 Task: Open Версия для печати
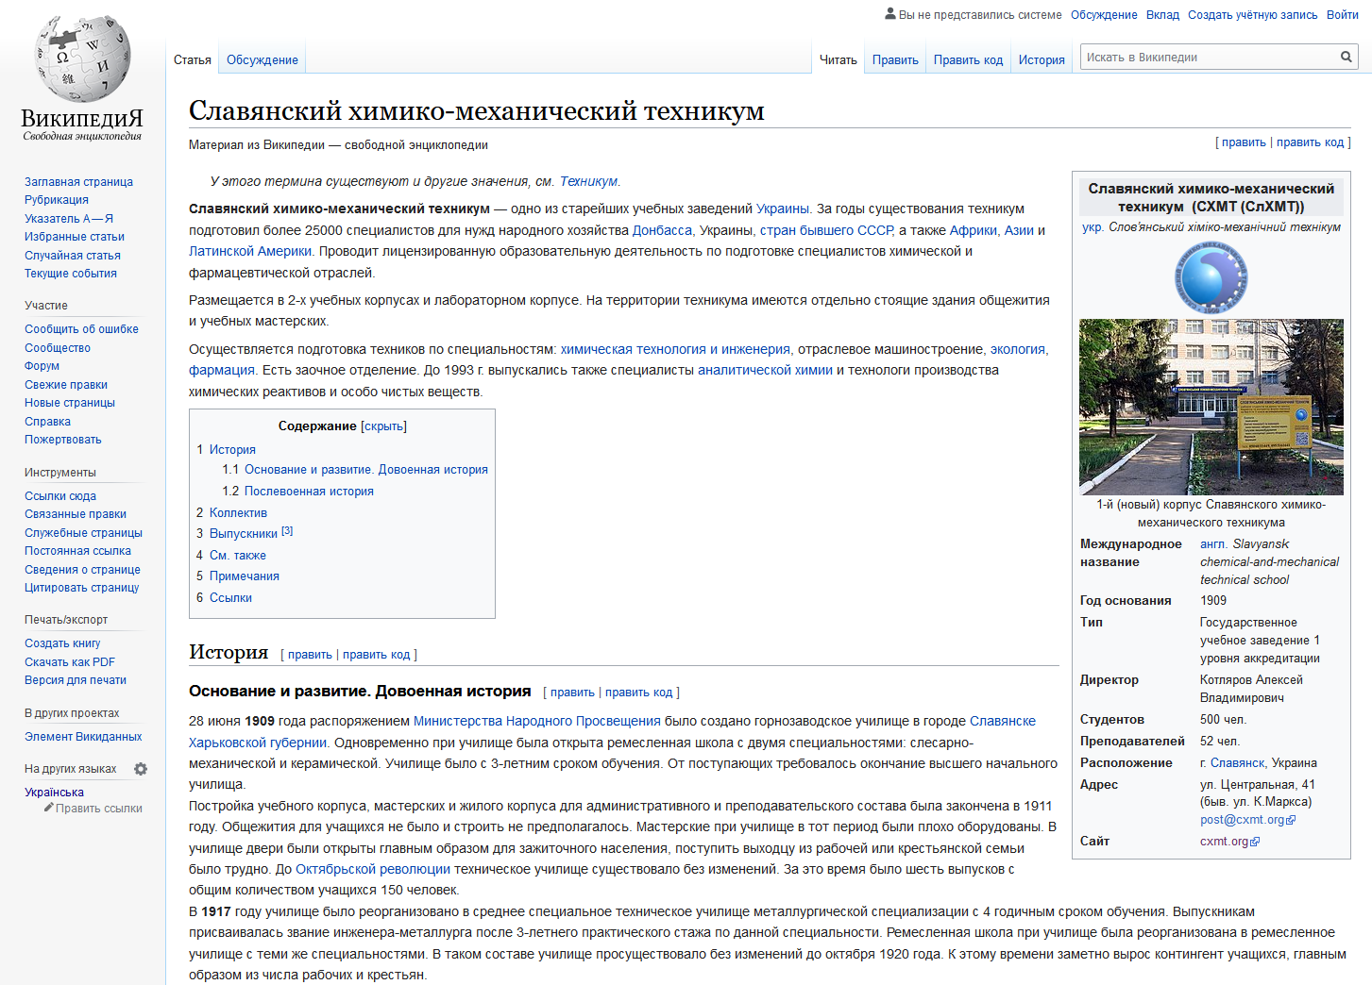tap(76, 680)
